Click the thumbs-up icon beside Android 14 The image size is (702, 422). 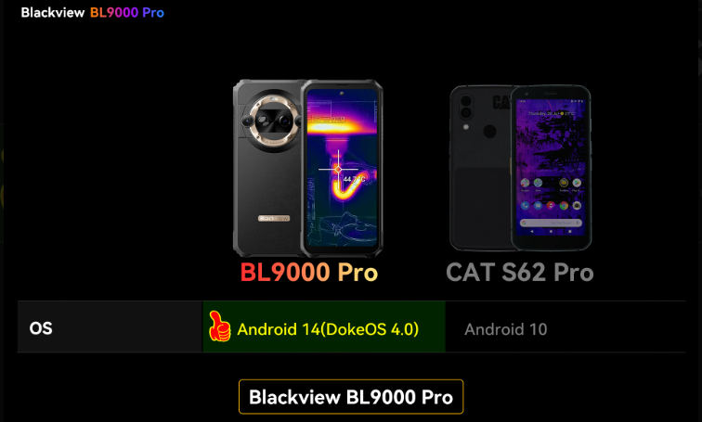tap(220, 326)
